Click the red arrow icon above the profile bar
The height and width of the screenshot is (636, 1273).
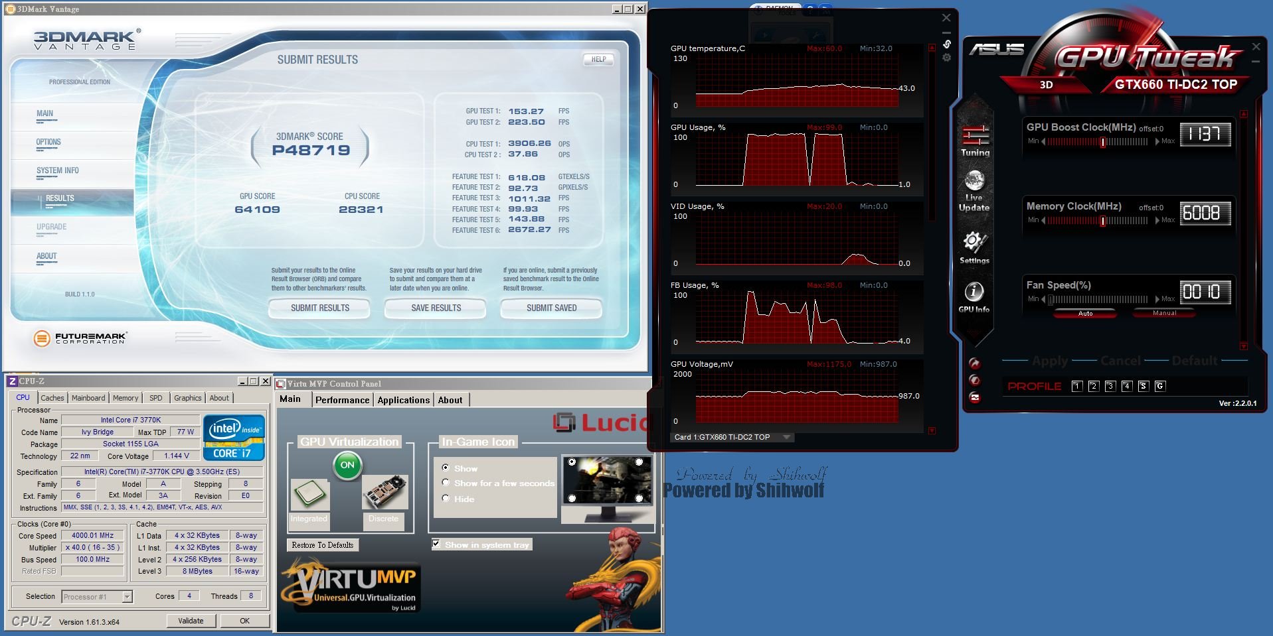click(975, 363)
